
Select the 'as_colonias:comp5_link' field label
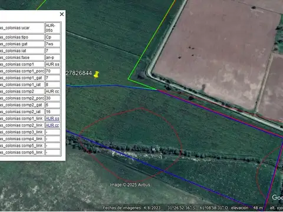[21, 145]
